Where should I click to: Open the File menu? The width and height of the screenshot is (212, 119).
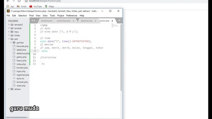click(8, 16)
